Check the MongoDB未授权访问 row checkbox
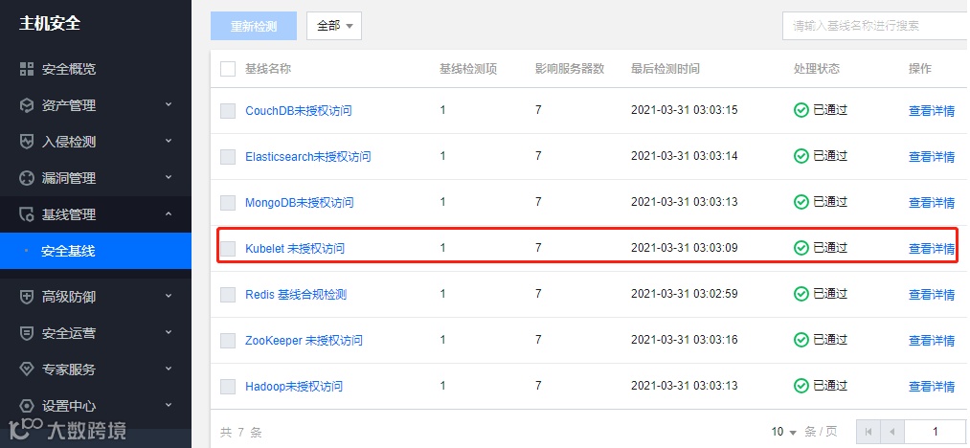 pyautogui.click(x=228, y=202)
